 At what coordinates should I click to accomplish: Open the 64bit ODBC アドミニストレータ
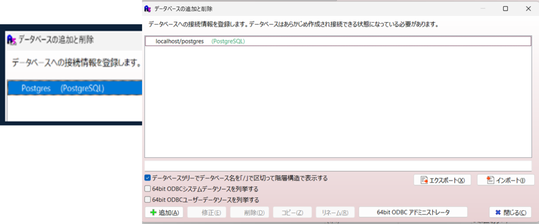coord(413,212)
